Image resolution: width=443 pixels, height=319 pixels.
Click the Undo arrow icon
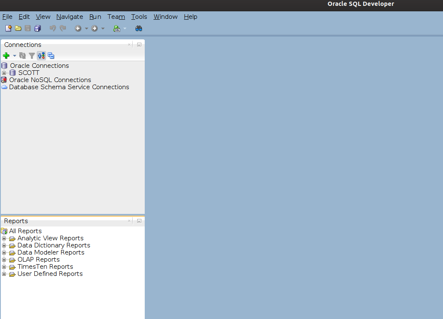click(53, 28)
